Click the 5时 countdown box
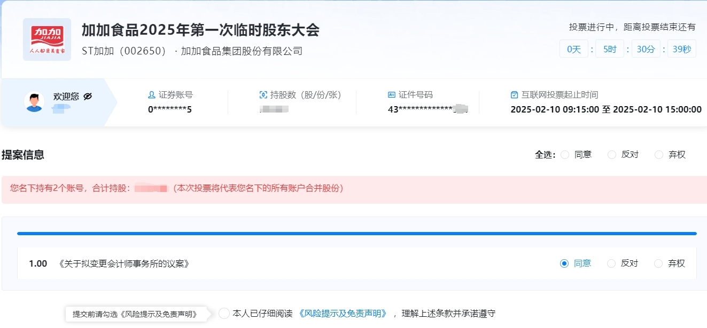The image size is (707, 328). 610,49
